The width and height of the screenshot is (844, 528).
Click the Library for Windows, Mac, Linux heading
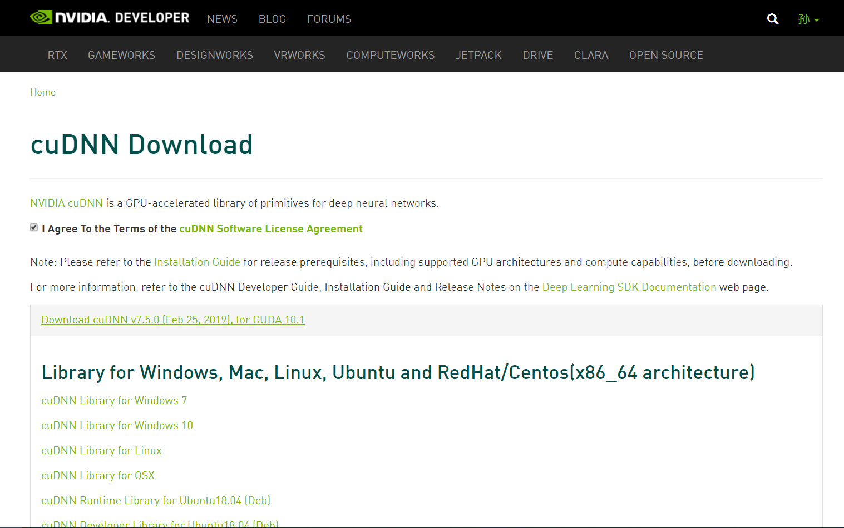tap(398, 372)
